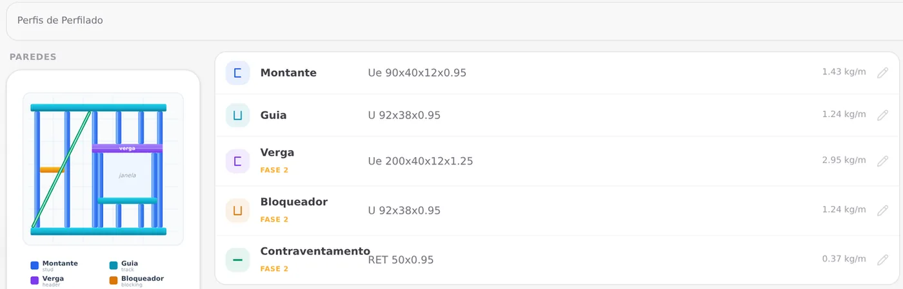The height and width of the screenshot is (289, 903).
Task: Select the green diagonal brace in diagram
Action: (x=61, y=169)
